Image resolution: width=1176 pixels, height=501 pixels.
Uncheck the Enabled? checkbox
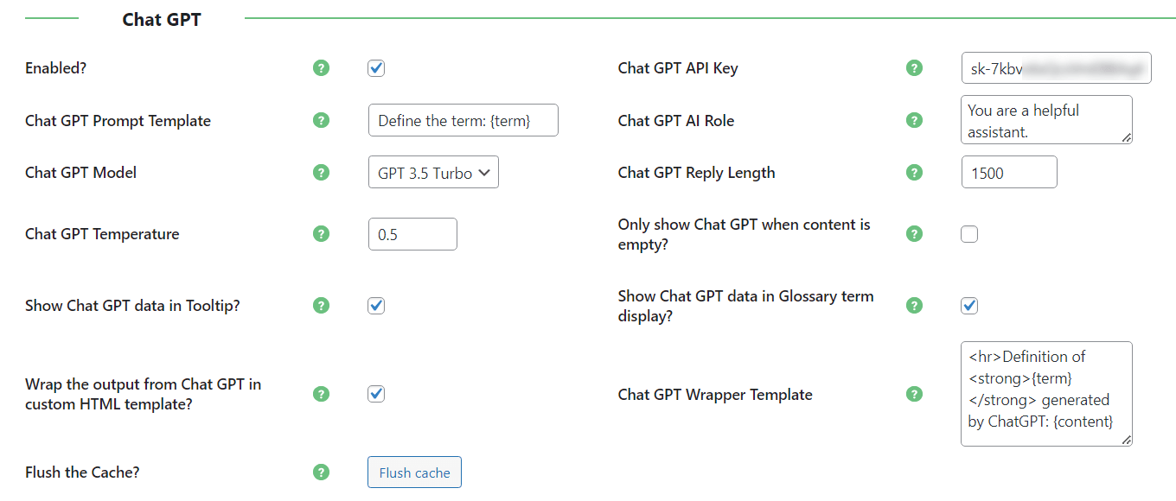pyautogui.click(x=376, y=68)
